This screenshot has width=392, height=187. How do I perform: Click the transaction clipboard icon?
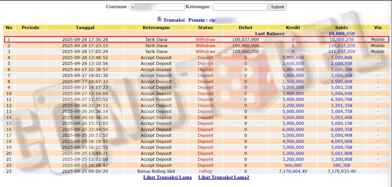pos(160,19)
